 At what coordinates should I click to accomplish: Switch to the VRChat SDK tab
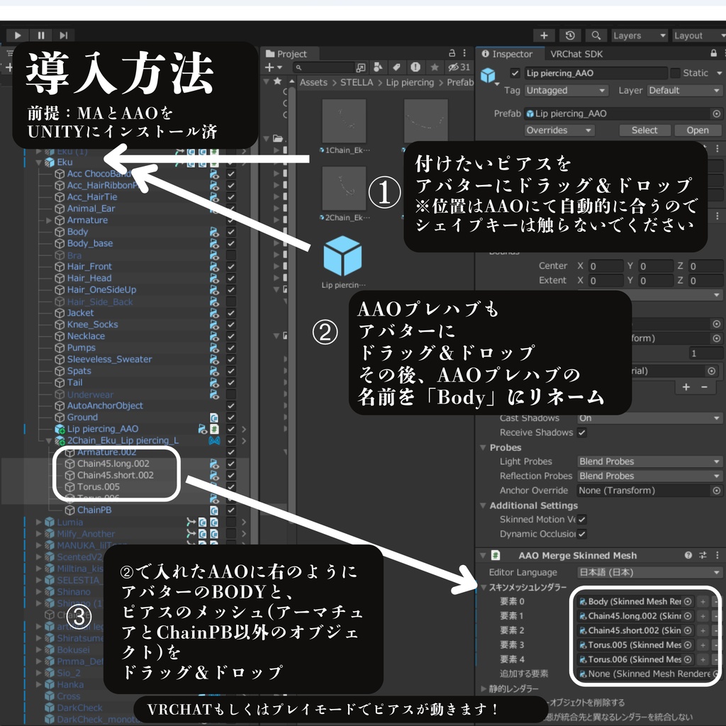click(x=577, y=54)
